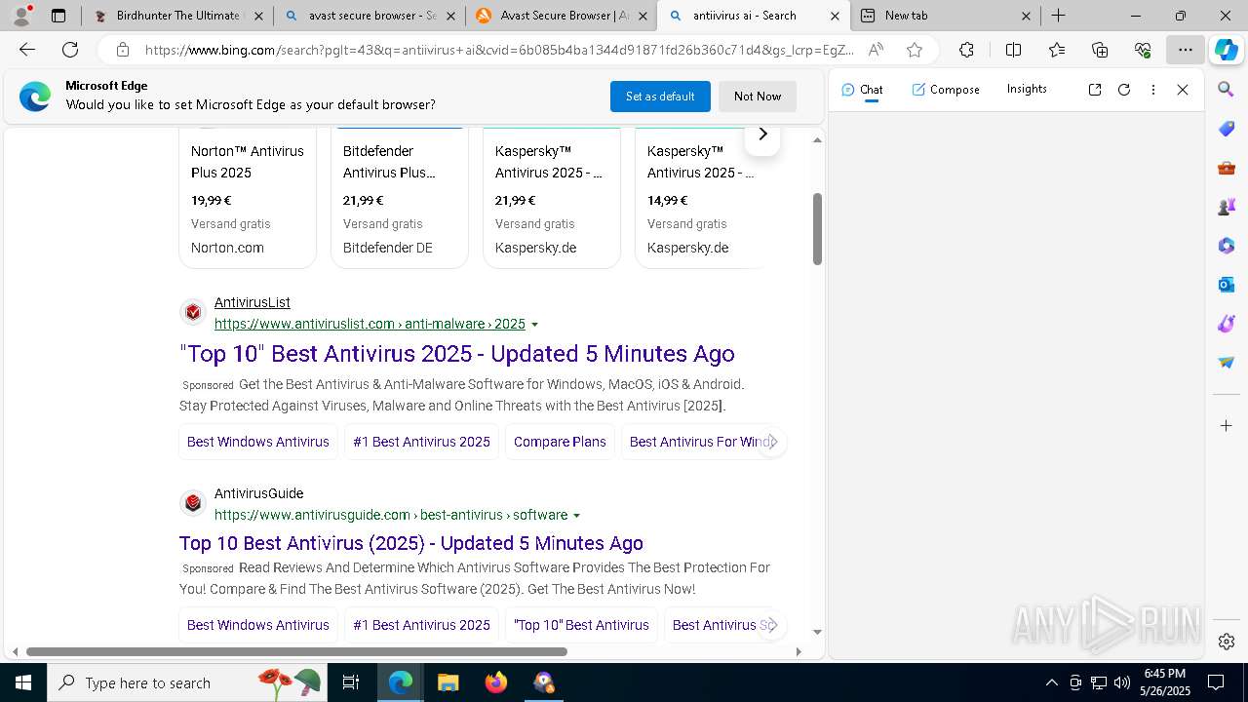Open sidebar Shopping tag icon
Screen dimensions: 1248x702
(x=1226, y=129)
